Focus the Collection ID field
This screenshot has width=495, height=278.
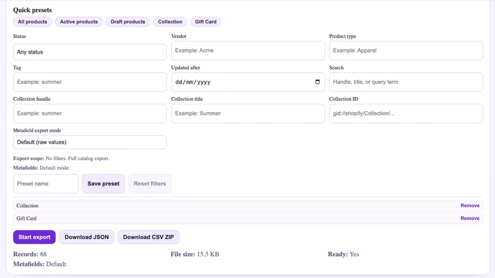pyautogui.click(x=406, y=114)
